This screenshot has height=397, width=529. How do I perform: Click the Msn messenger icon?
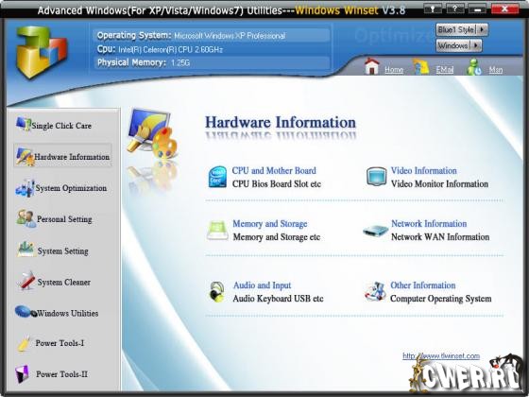click(474, 67)
